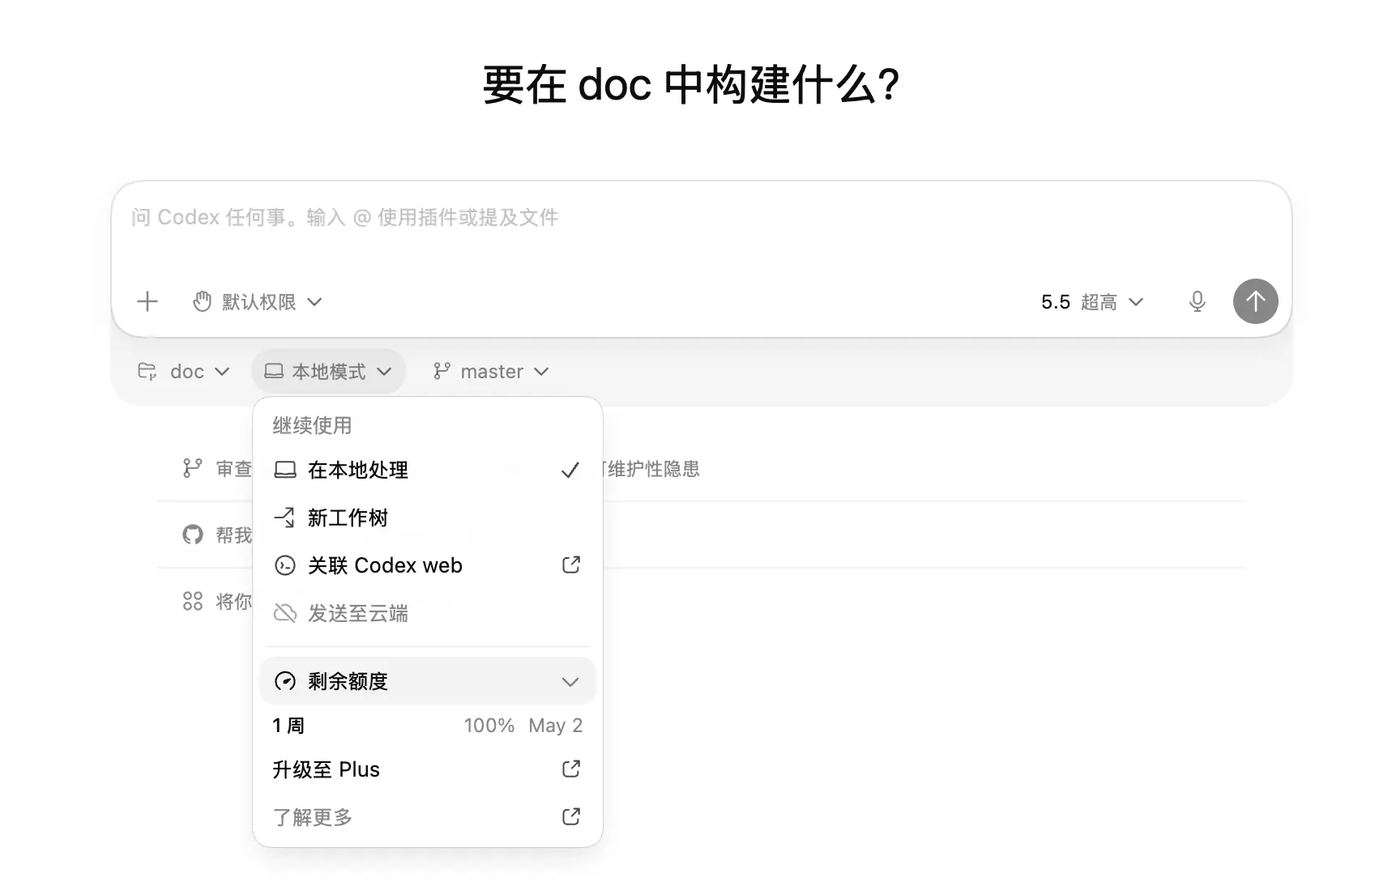Click the 升级至 Plus link
The image size is (1392, 886).
[x=326, y=769]
